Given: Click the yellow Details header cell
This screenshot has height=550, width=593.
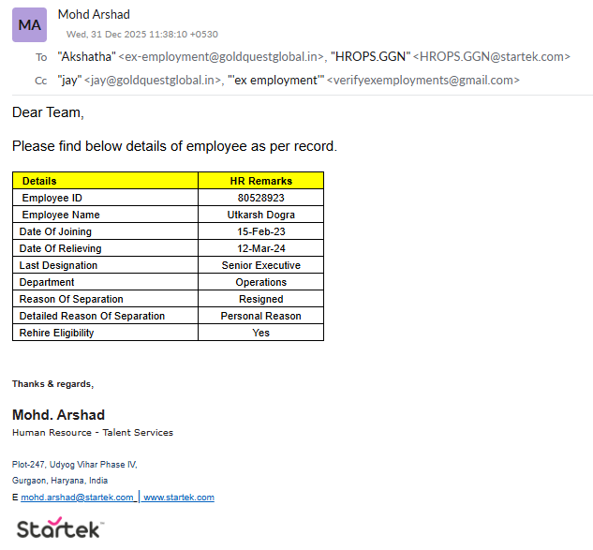Looking at the screenshot, I should click(105, 181).
